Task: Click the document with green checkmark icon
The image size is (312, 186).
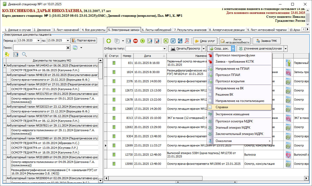Action: (150, 41)
